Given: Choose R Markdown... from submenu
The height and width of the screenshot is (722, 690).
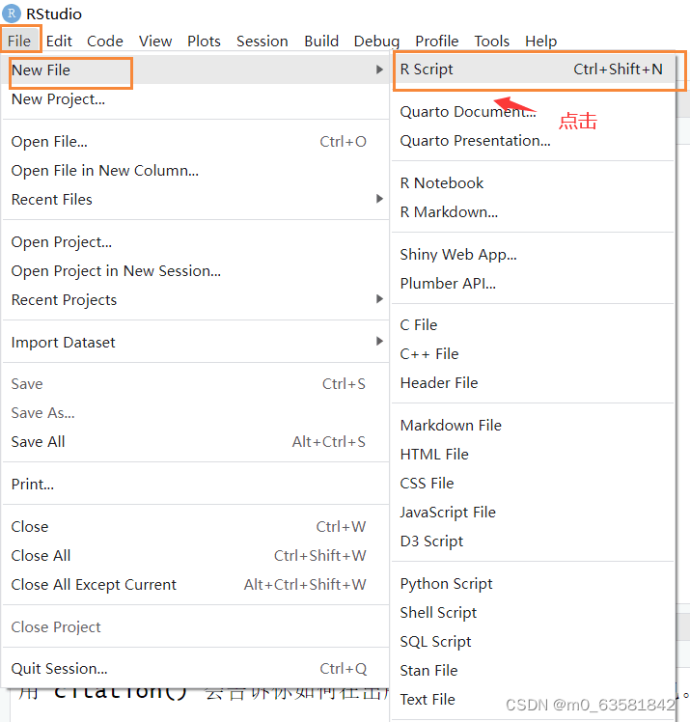Looking at the screenshot, I should click(533, 212).
